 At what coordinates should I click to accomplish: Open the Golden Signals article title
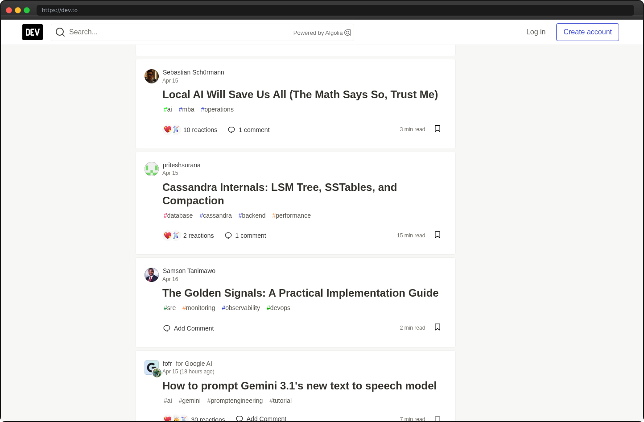300,293
